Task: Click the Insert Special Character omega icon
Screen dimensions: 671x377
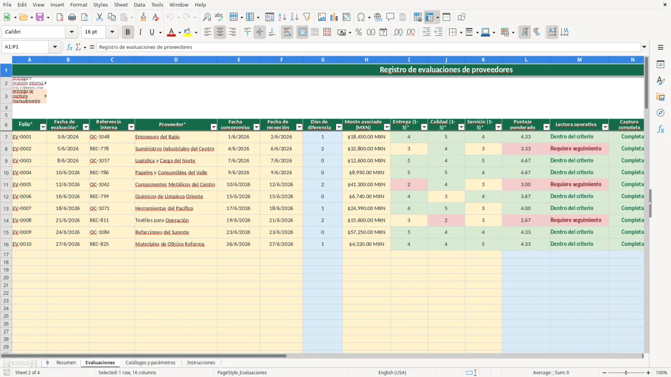Action: pyautogui.click(x=361, y=17)
